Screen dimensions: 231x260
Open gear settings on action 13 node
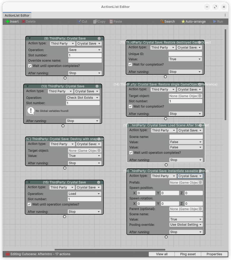click(x=97, y=86)
